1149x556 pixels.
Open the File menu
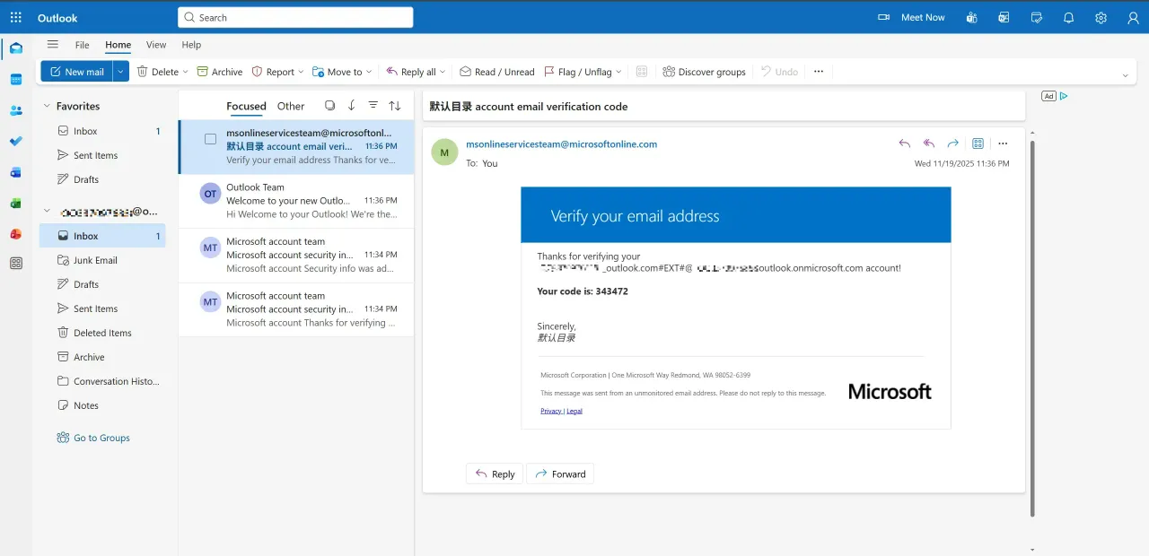coord(82,45)
